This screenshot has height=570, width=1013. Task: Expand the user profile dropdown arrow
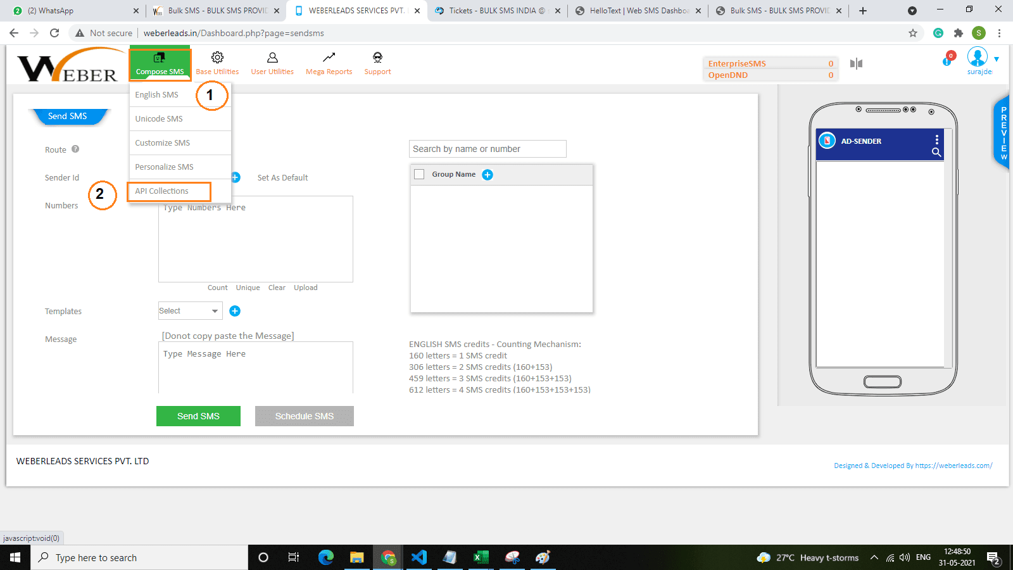coord(997,59)
